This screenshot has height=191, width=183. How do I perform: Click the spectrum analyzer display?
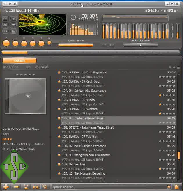(83, 28)
